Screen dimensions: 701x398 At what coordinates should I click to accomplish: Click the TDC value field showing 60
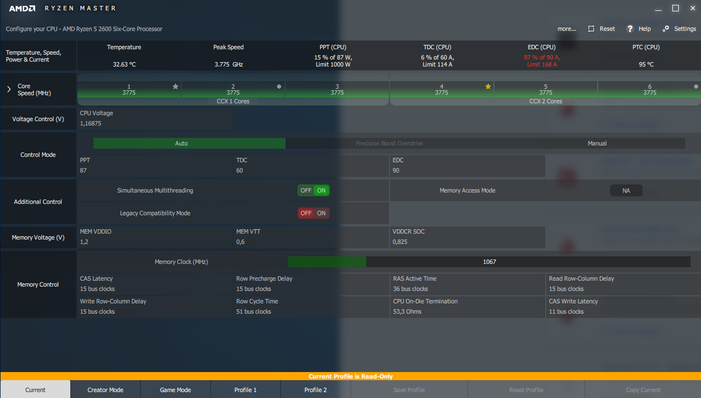pos(311,165)
